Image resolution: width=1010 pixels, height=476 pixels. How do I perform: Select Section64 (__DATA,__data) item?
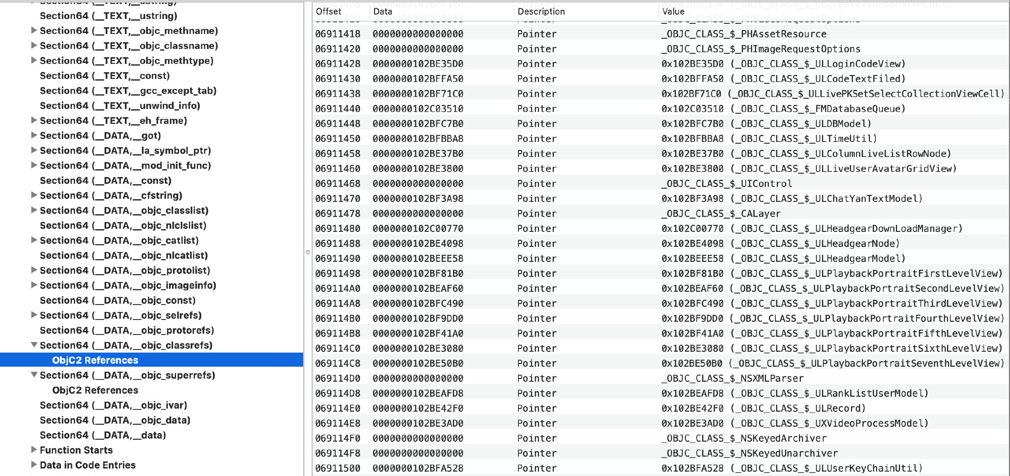(x=102, y=435)
